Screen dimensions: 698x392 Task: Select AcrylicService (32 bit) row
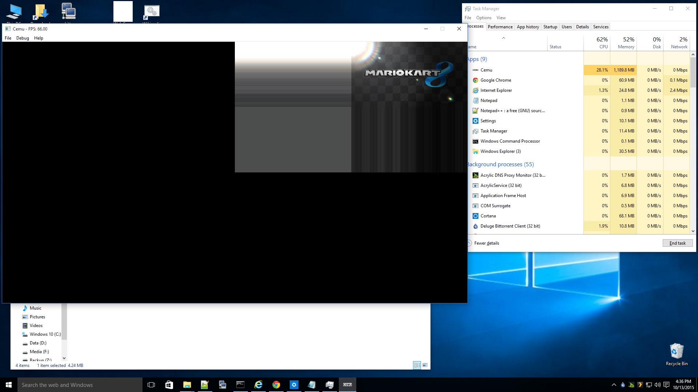578,185
